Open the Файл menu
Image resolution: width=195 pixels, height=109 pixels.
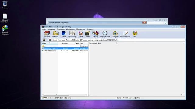[44, 29]
